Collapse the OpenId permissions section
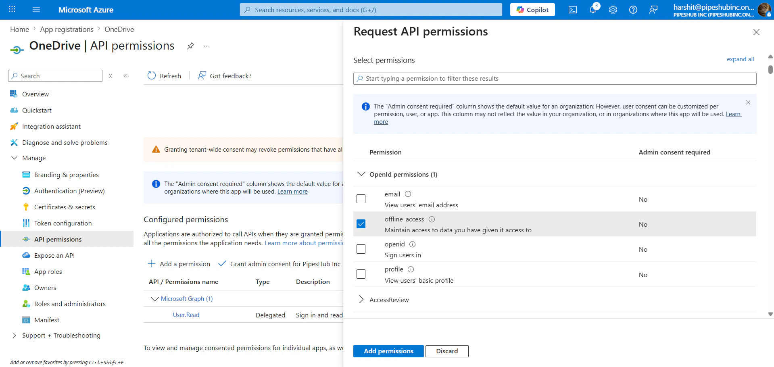 (361, 174)
